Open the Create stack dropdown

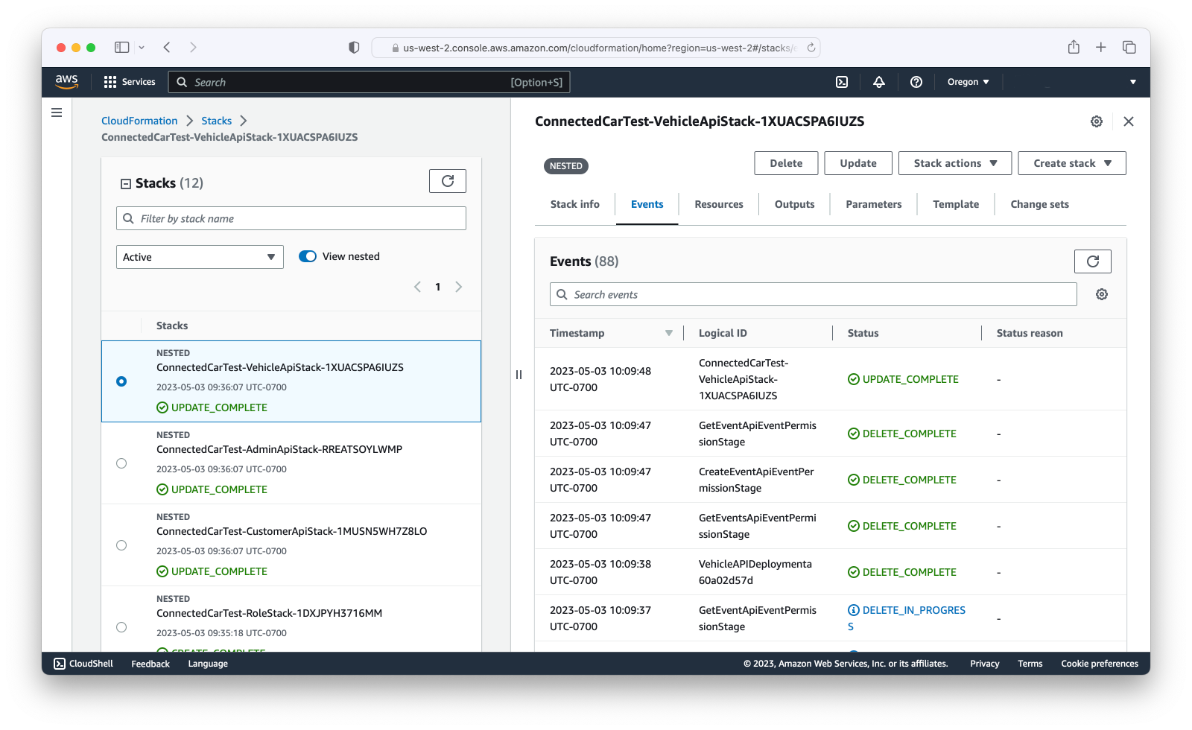[1072, 163]
